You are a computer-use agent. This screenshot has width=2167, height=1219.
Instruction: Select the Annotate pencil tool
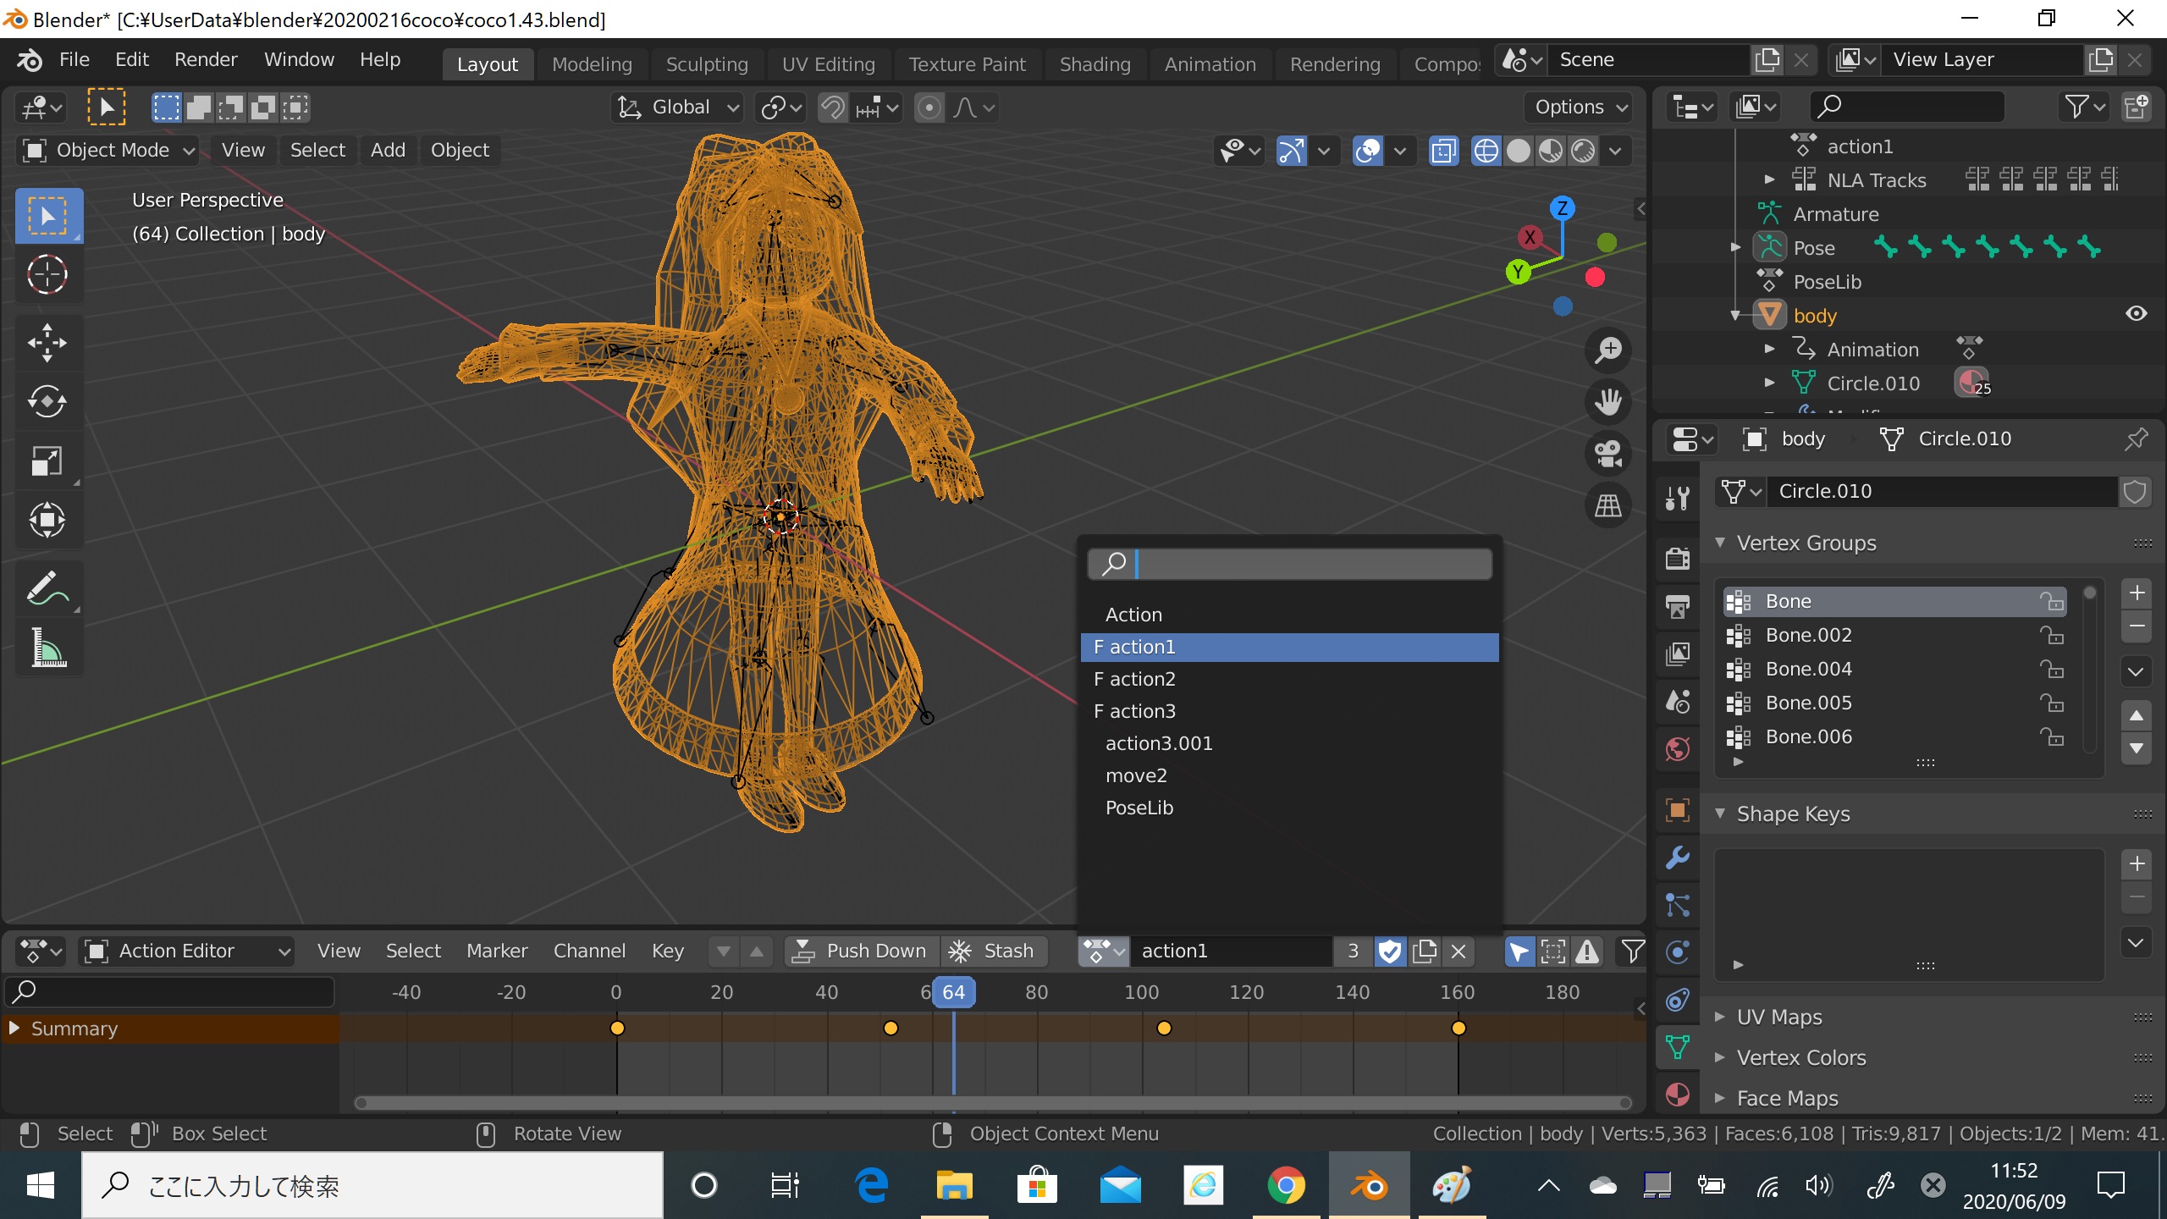click(x=47, y=588)
